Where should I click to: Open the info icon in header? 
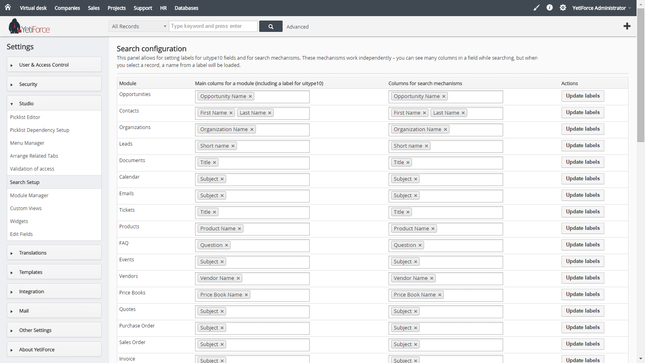(549, 8)
